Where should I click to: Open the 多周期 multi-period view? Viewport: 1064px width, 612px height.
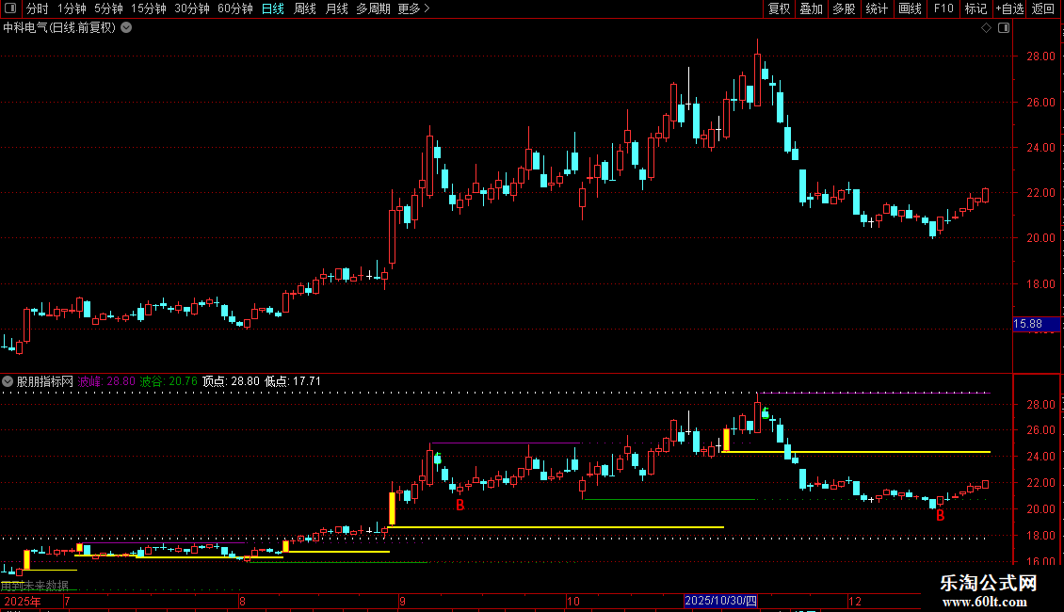(373, 8)
